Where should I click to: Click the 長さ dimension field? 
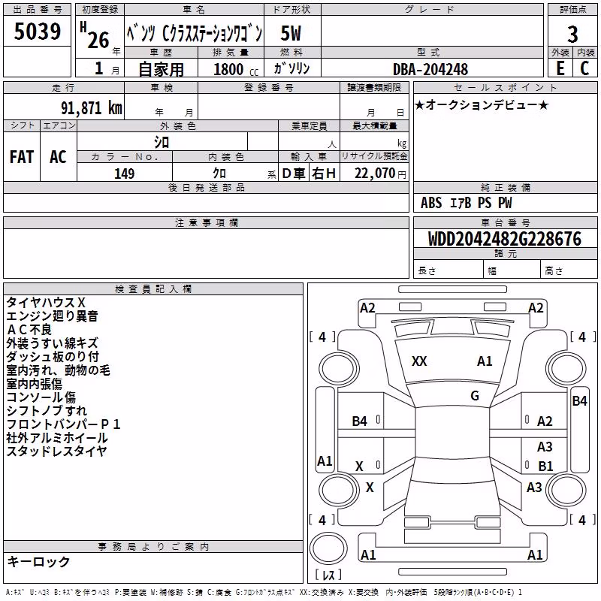click(x=448, y=270)
